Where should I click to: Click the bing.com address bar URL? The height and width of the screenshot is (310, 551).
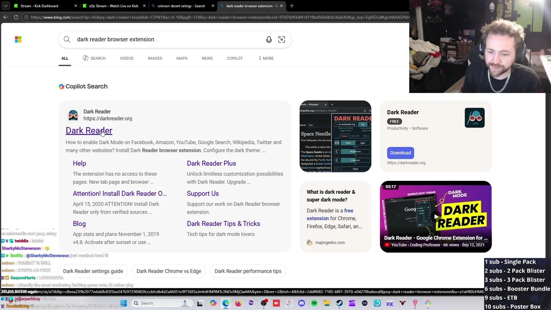(x=220, y=17)
